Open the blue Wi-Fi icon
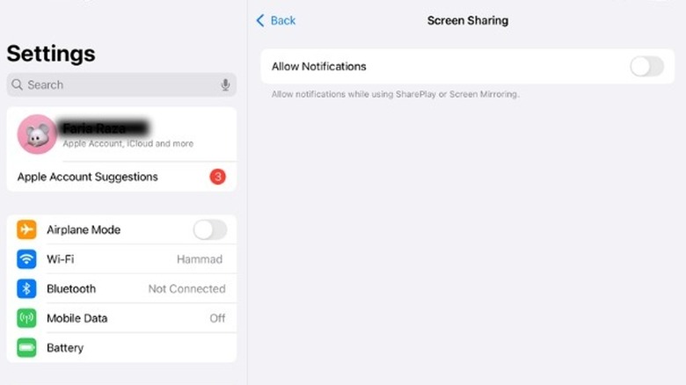 (26, 259)
